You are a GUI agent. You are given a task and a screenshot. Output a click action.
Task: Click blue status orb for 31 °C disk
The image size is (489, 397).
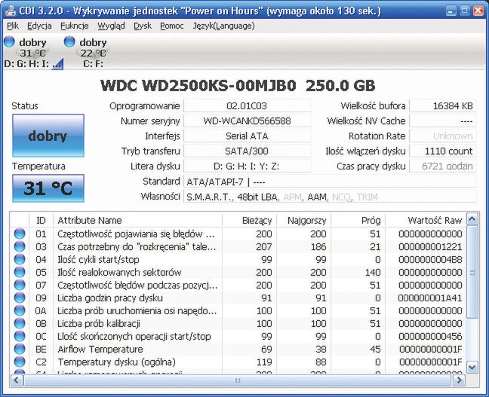pos(9,41)
